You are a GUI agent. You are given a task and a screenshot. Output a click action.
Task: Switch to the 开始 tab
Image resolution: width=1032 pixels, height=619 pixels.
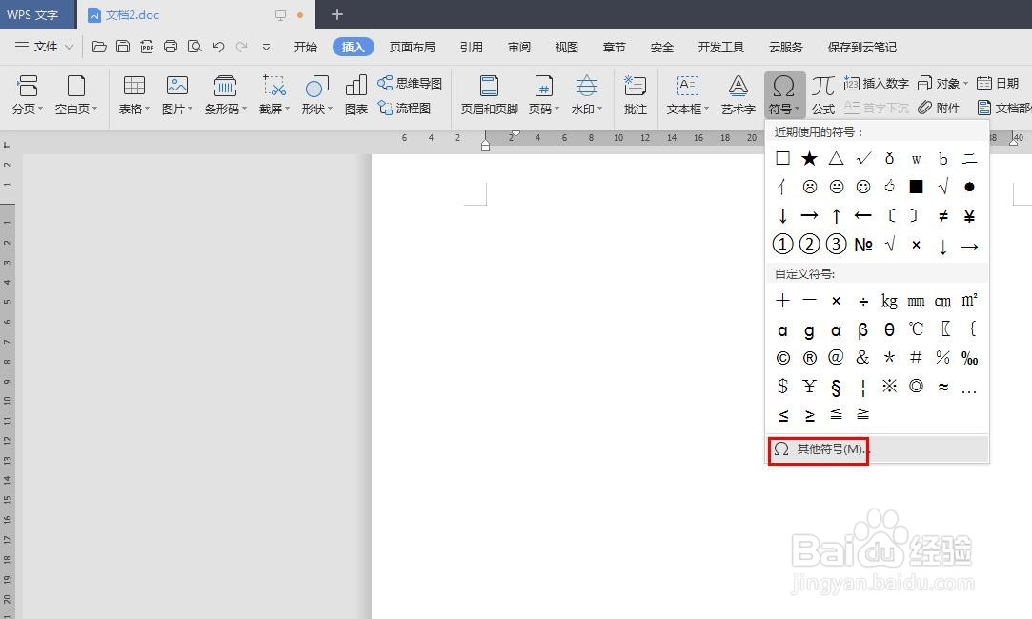coord(305,47)
